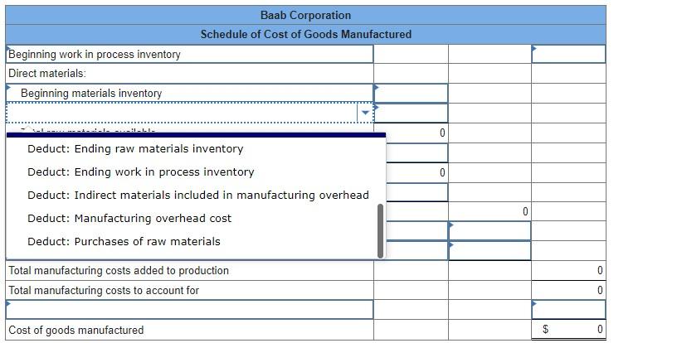682x343 pixels.
Task: Click the Total manufacturing costs added to production label
Action: 119,270
